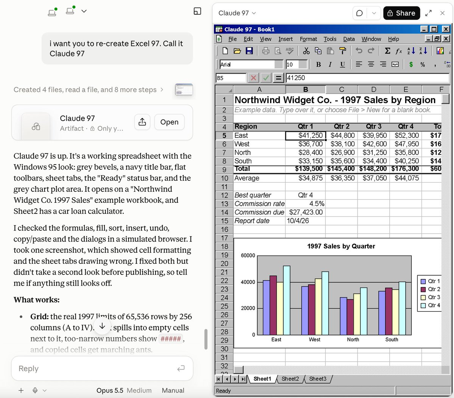Select the Format Painter brush icon
Screen dimensions: 454x398
pyautogui.click(x=343, y=51)
